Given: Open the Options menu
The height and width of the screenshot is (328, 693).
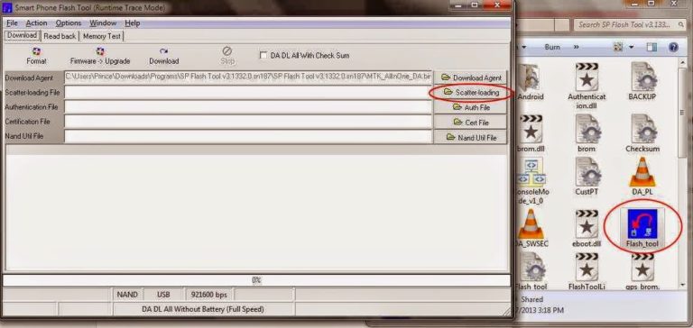Looking at the screenshot, I should (69, 23).
